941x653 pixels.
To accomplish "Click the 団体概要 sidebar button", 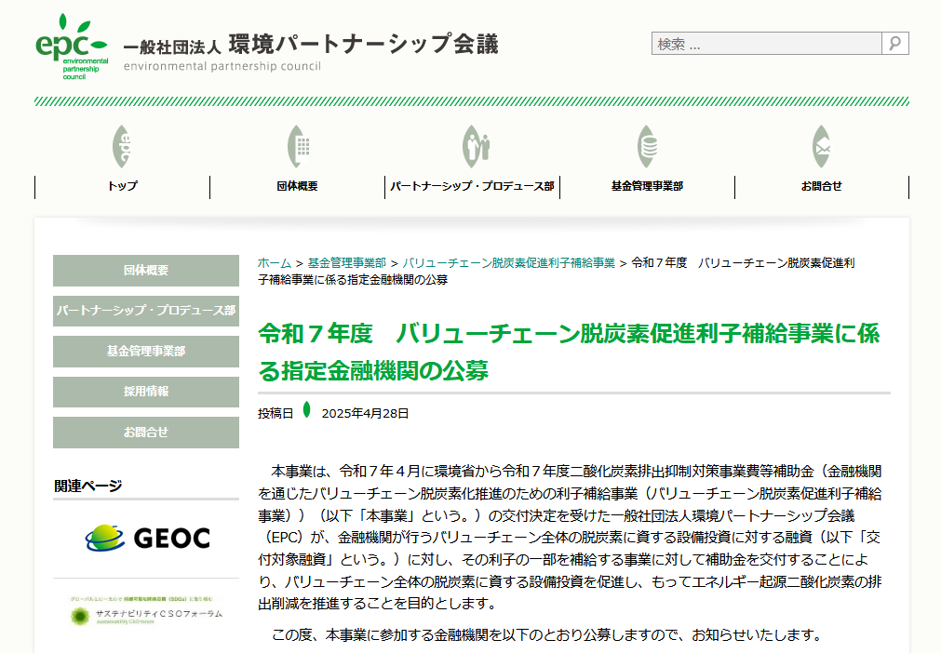I will pos(146,271).
